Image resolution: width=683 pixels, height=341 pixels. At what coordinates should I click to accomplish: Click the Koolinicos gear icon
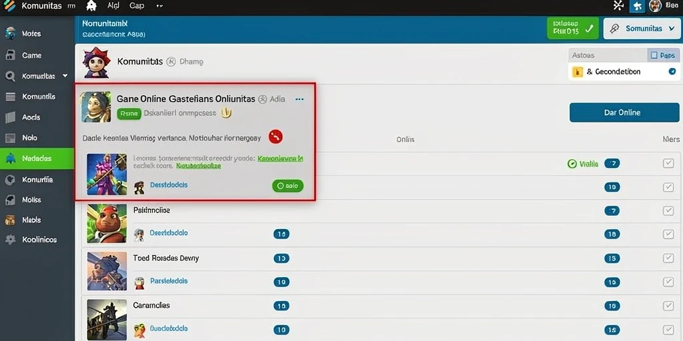(x=10, y=240)
